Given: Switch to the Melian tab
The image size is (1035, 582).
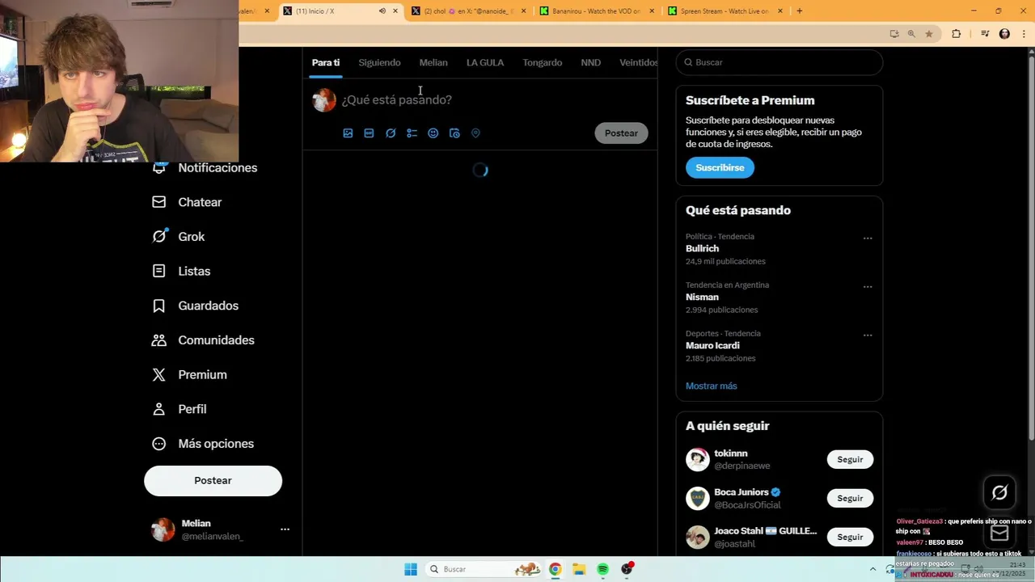Looking at the screenshot, I should pos(433,62).
